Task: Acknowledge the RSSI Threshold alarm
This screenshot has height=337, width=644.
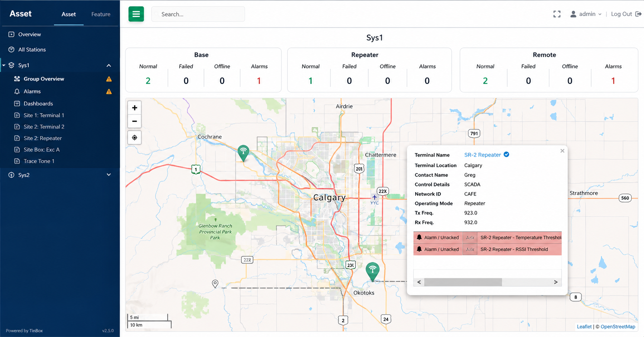Action: (470, 249)
